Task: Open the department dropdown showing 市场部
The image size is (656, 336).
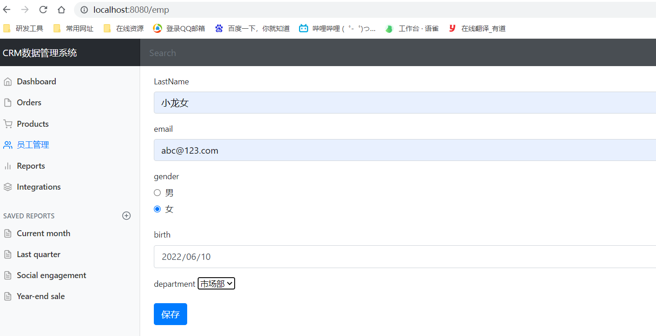Action: [216, 283]
